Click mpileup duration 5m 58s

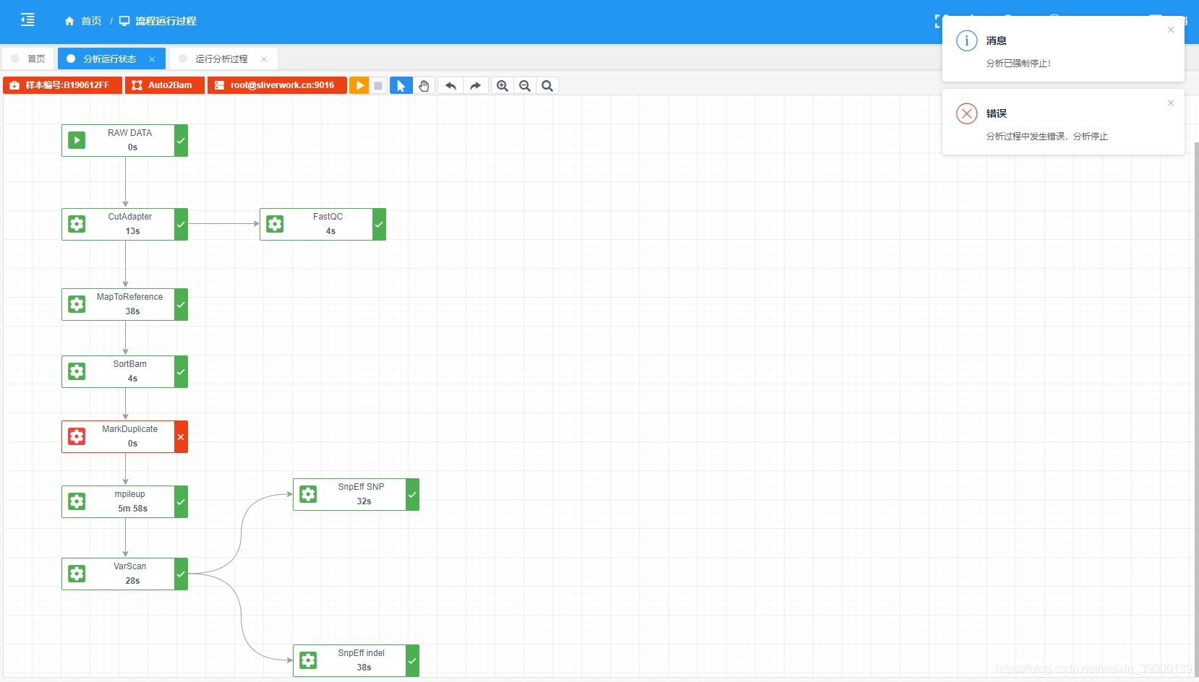coord(132,509)
